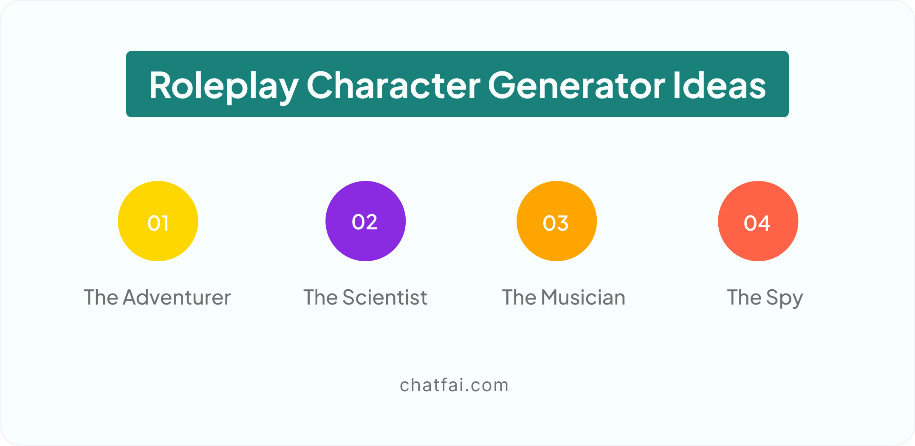The image size is (915, 446).
Task: Click the yellow circle numbered 01
Action: (x=158, y=221)
